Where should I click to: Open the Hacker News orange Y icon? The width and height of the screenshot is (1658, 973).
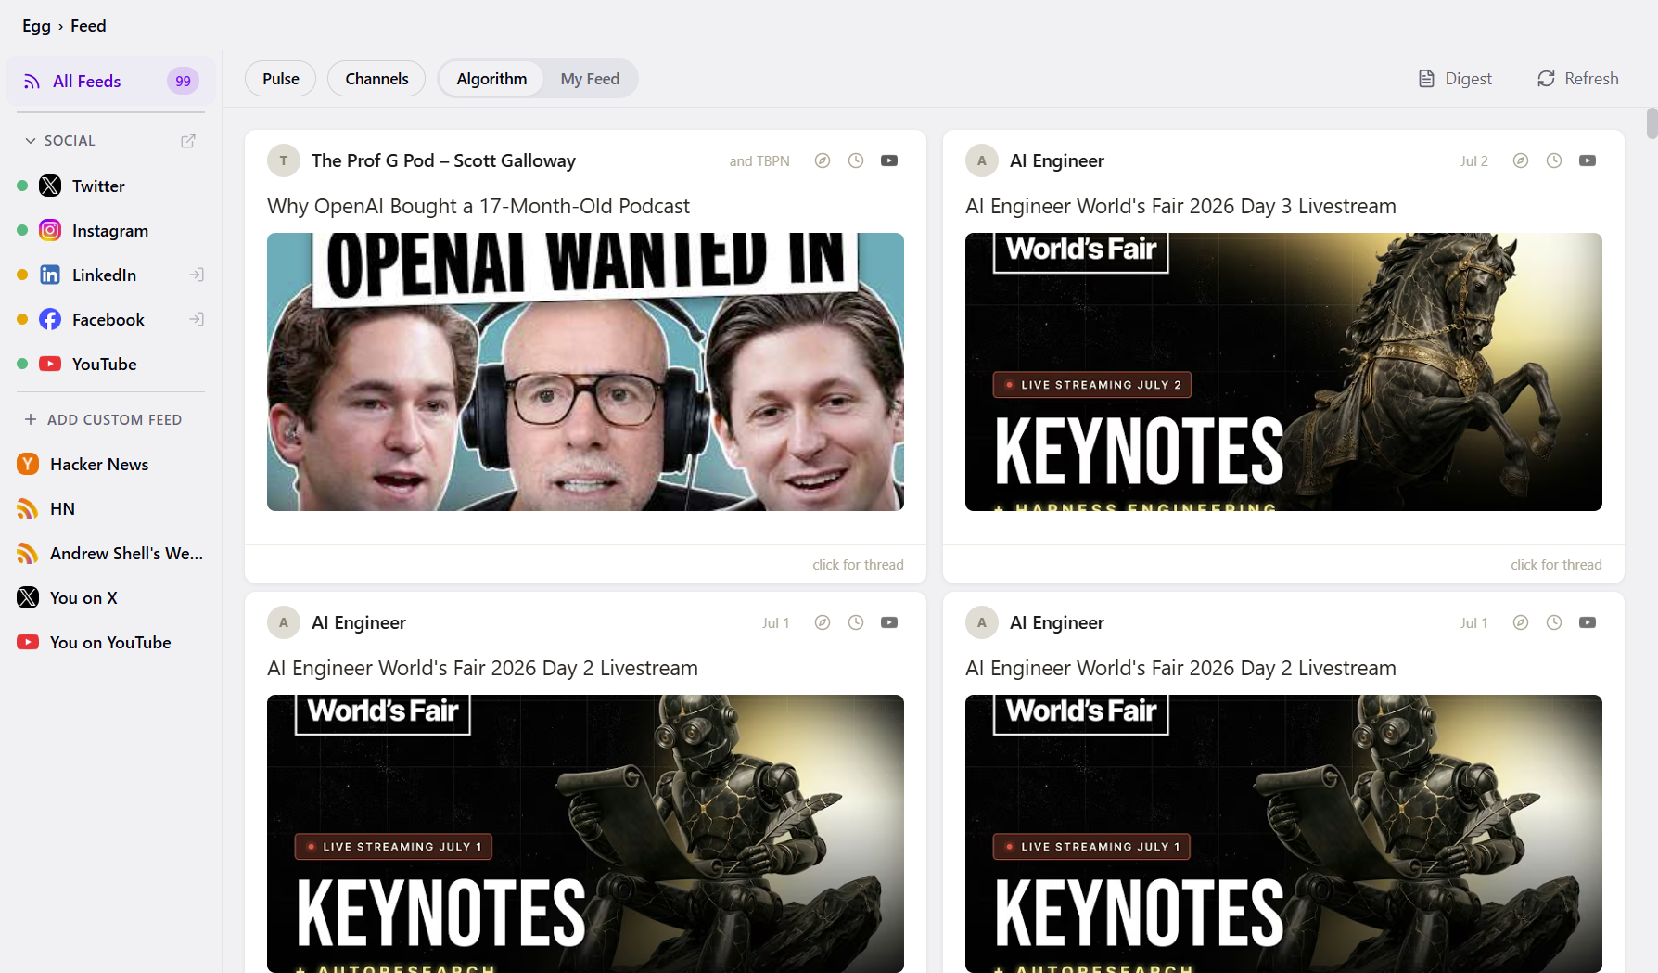pyautogui.click(x=28, y=464)
